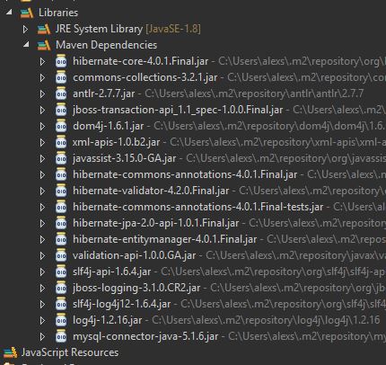Click the javassist-3.15.0-GA.jar jar icon

(x=61, y=158)
